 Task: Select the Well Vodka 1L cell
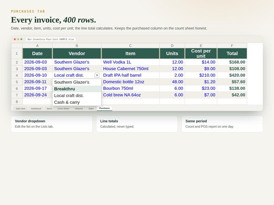130,62
